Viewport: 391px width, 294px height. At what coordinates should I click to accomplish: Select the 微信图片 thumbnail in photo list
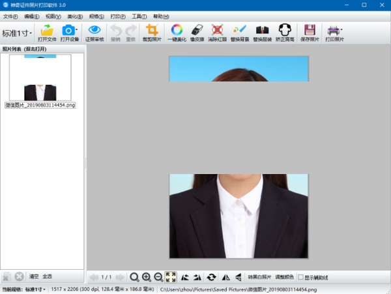pyautogui.click(x=39, y=78)
